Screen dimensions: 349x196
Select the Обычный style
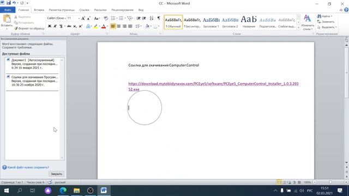(173, 22)
